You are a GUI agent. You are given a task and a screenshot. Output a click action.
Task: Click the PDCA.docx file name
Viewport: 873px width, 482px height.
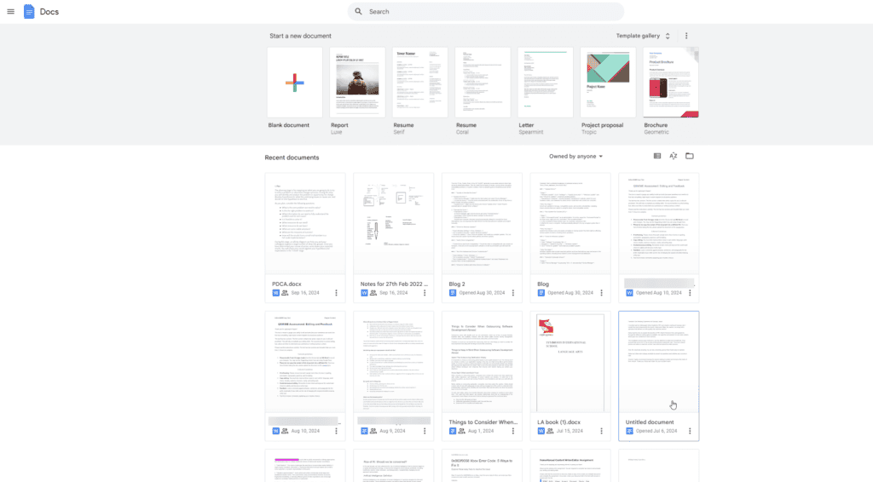pos(286,284)
